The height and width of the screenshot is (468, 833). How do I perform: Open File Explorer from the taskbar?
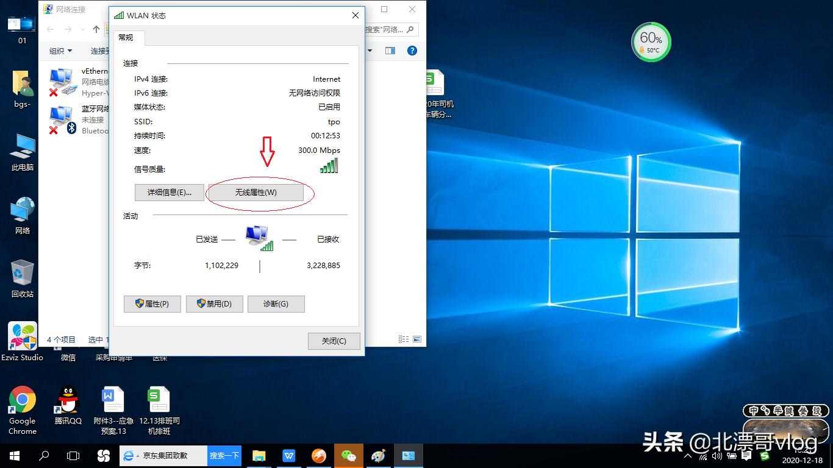[259, 455]
